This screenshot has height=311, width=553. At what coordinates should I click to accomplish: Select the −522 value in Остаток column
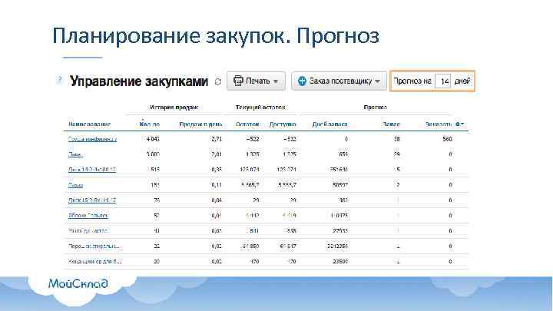tap(252, 139)
